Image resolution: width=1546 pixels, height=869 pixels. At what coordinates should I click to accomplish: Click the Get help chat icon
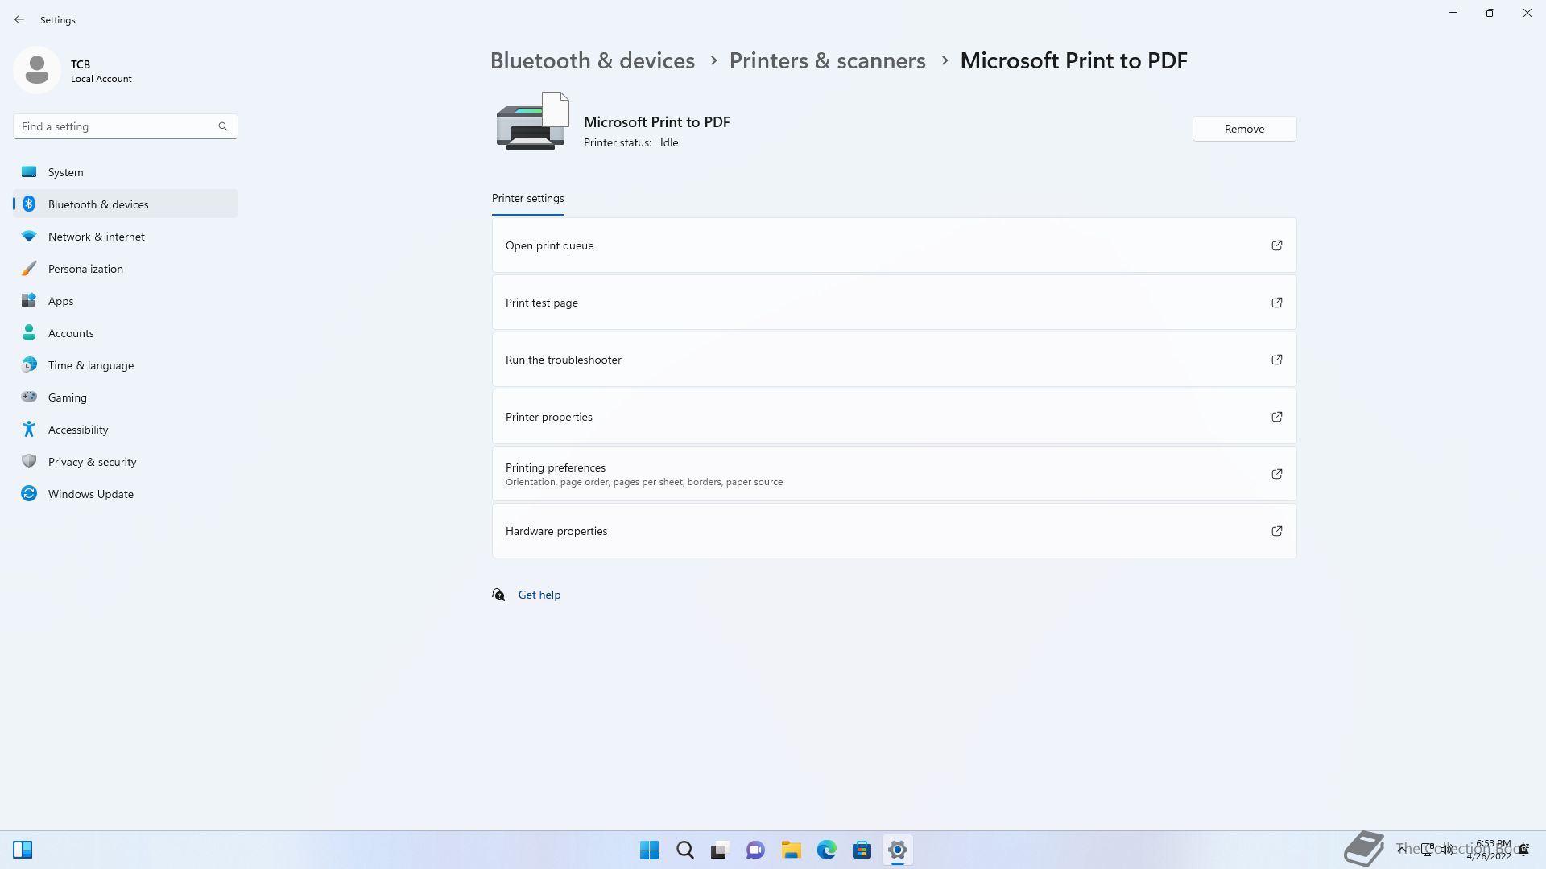coord(498,595)
